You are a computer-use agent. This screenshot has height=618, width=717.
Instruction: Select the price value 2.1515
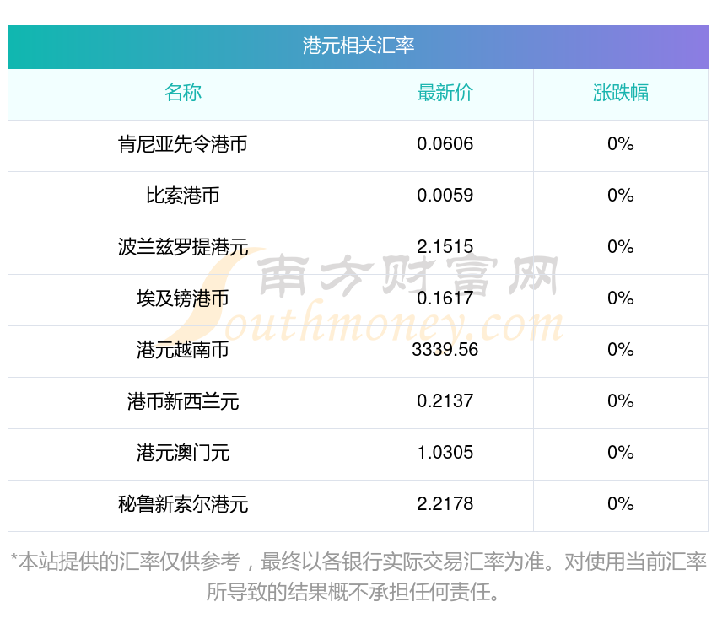click(445, 247)
